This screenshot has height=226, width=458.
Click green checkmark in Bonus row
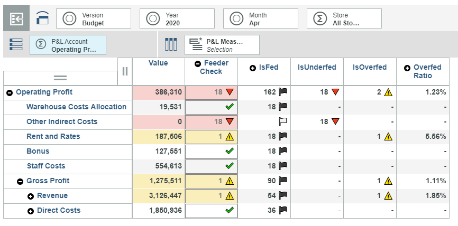229,152
